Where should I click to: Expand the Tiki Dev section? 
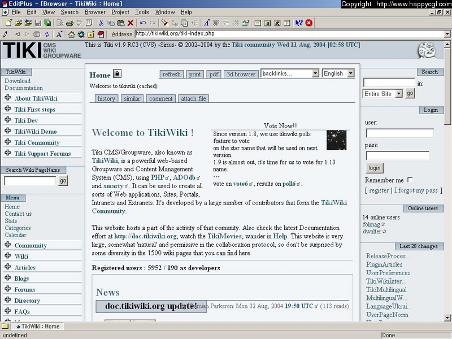pyautogui.click(x=8, y=120)
